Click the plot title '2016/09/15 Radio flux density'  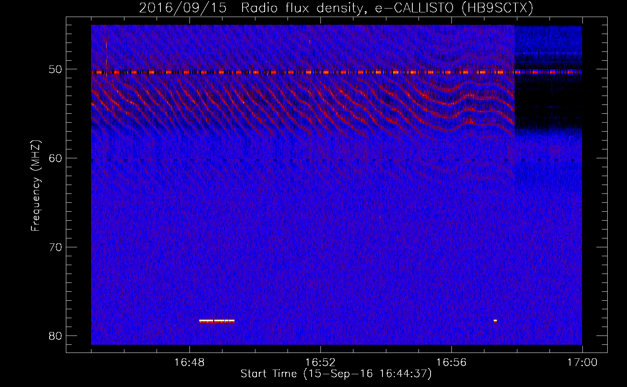tap(336, 8)
